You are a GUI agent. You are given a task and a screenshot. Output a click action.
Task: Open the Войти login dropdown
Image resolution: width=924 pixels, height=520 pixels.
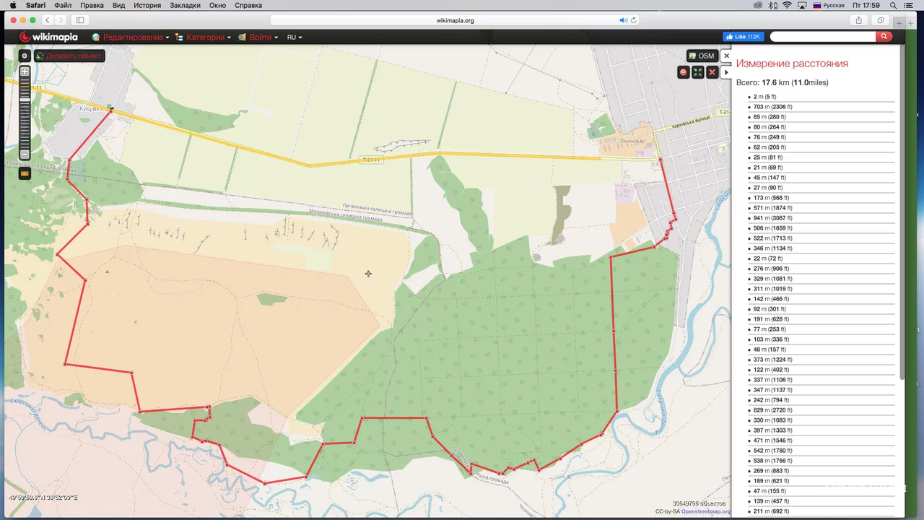[x=258, y=37]
